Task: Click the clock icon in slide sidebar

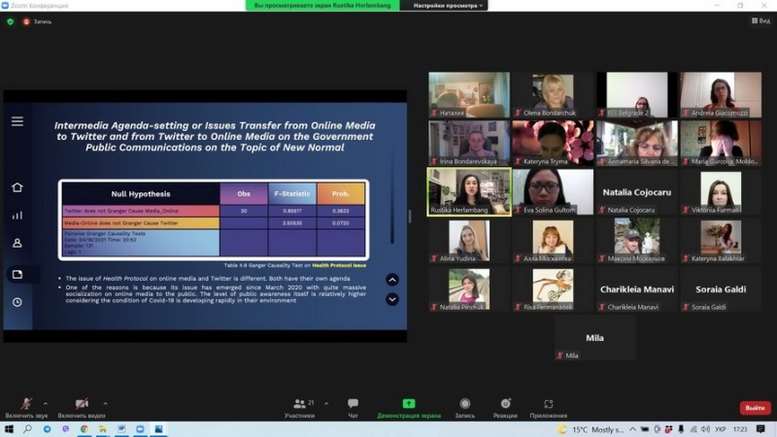Action: pyautogui.click(x=17, y=302)
